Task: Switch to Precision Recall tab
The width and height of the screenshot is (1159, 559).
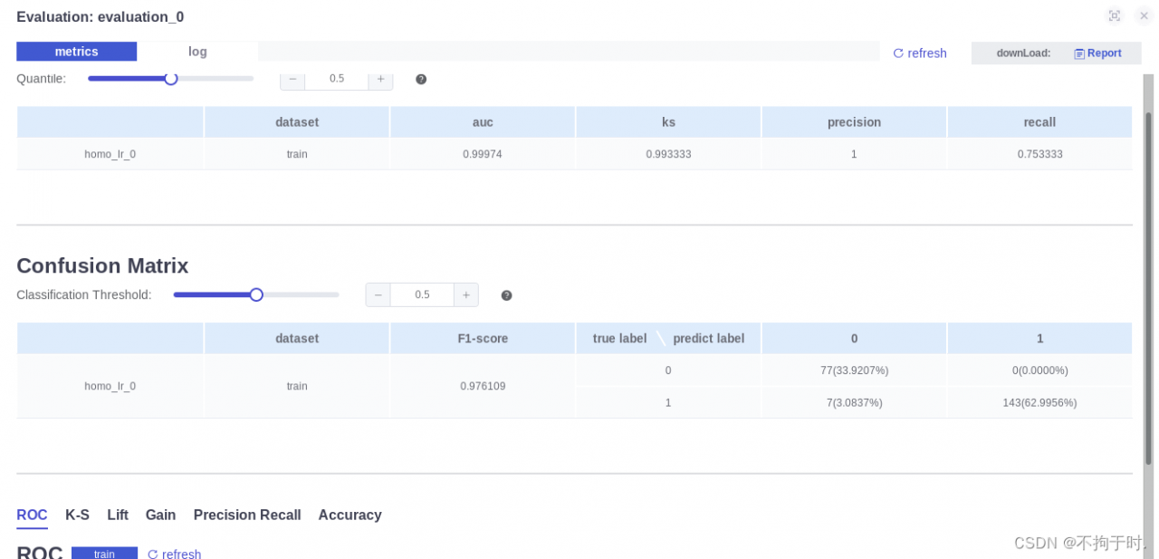Action: point(247,515)
